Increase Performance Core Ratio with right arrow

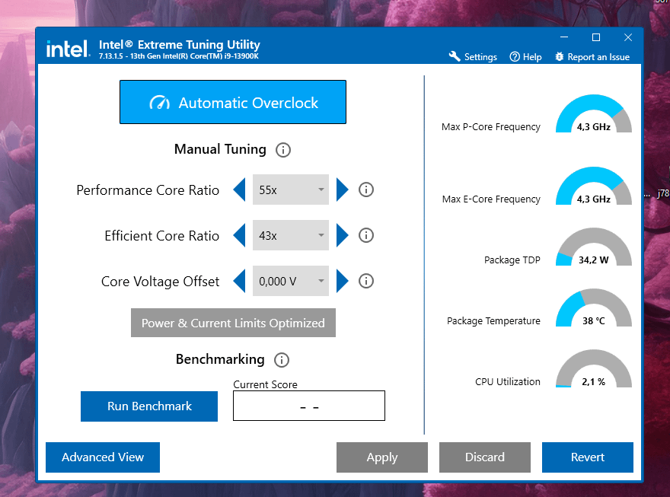pos(343,190)
